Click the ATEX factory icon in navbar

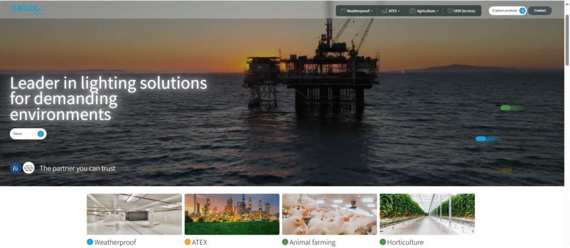pyautogui.click(x=384, y=11)
